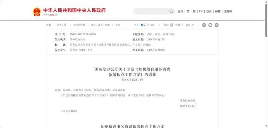Set font size to 大
268x128 pixels.
click(x=148, y=25)
